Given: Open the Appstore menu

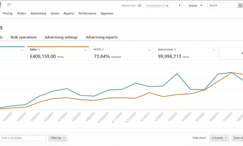Looking at the screenshot, I should click(107, 13).
